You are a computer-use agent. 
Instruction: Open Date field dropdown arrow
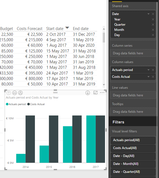click(x=148, y=14)
